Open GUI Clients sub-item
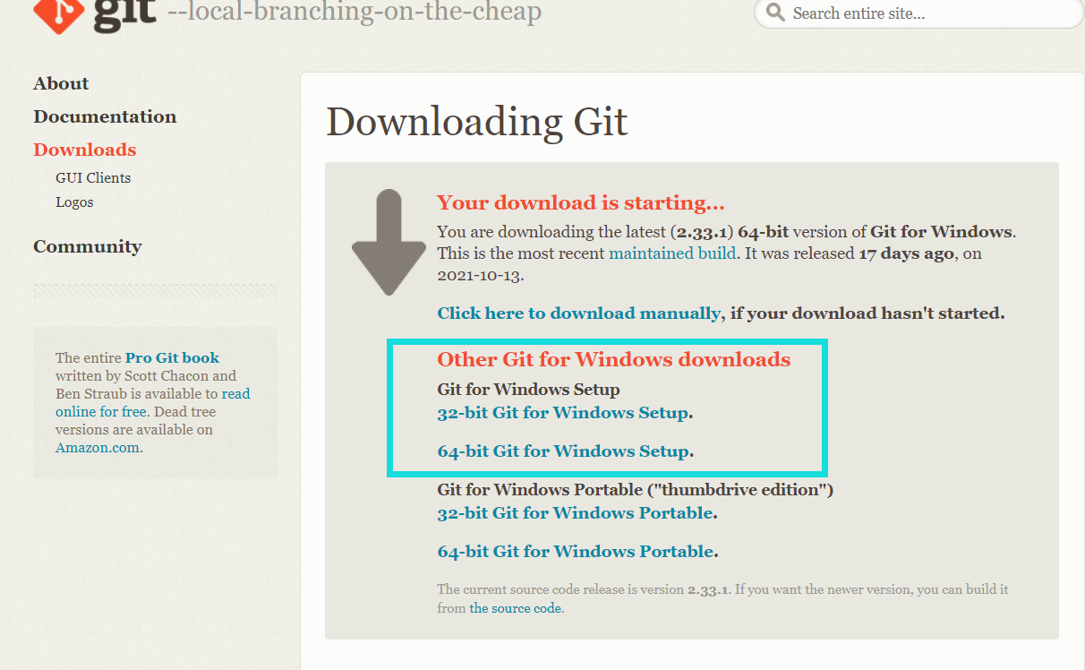 (93, 177)
